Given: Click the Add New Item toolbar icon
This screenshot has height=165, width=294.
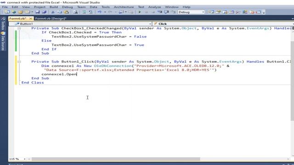Looking at the screenshot, I should [x=28, y=12].
